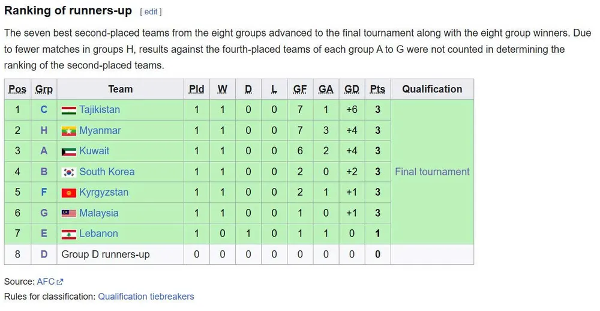Image resolution: width=600 pixels, height=311 pixels.
Task: Follow the Myanmar team link
Action: pyautogui.click(x=100, y=131)
